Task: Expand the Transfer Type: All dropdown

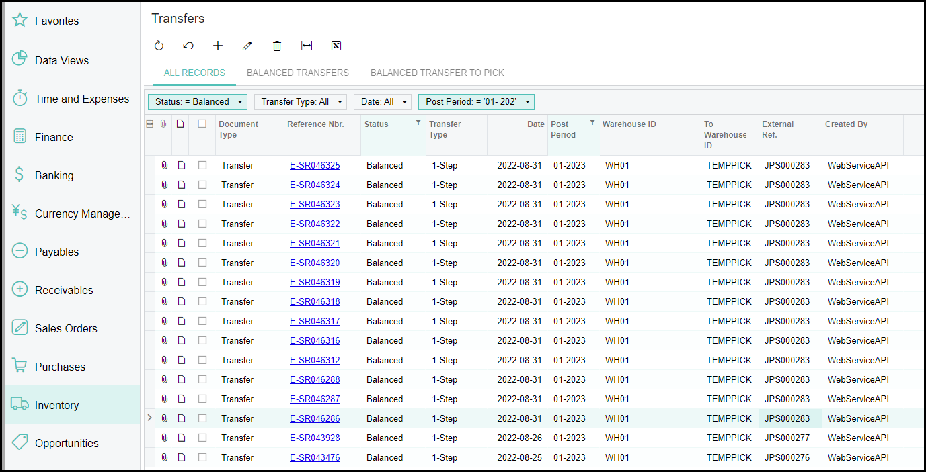Action: (300, 102)
